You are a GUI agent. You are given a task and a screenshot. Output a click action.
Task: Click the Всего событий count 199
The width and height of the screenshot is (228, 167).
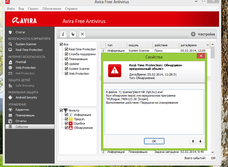213,158
